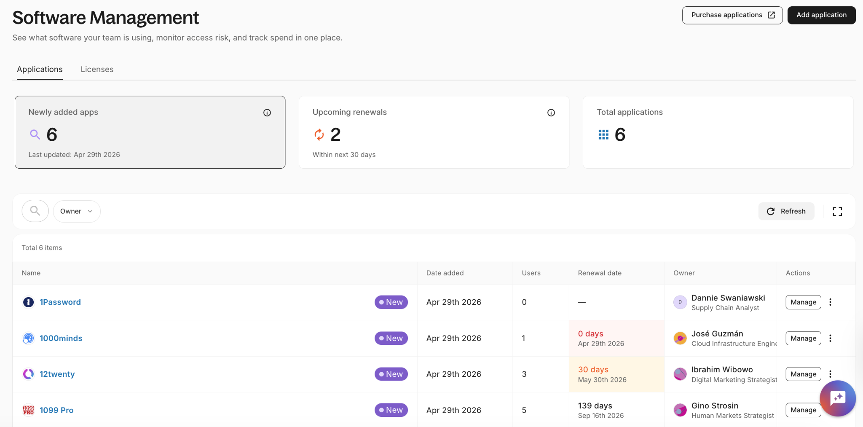The width and height of the screenshot is (863, 427).
Task: Select the Applications tab
Action: click(40, 70)
